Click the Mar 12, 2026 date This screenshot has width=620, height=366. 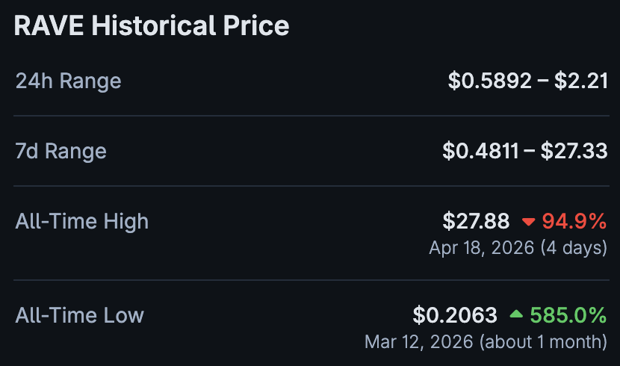tap(419, 342)
